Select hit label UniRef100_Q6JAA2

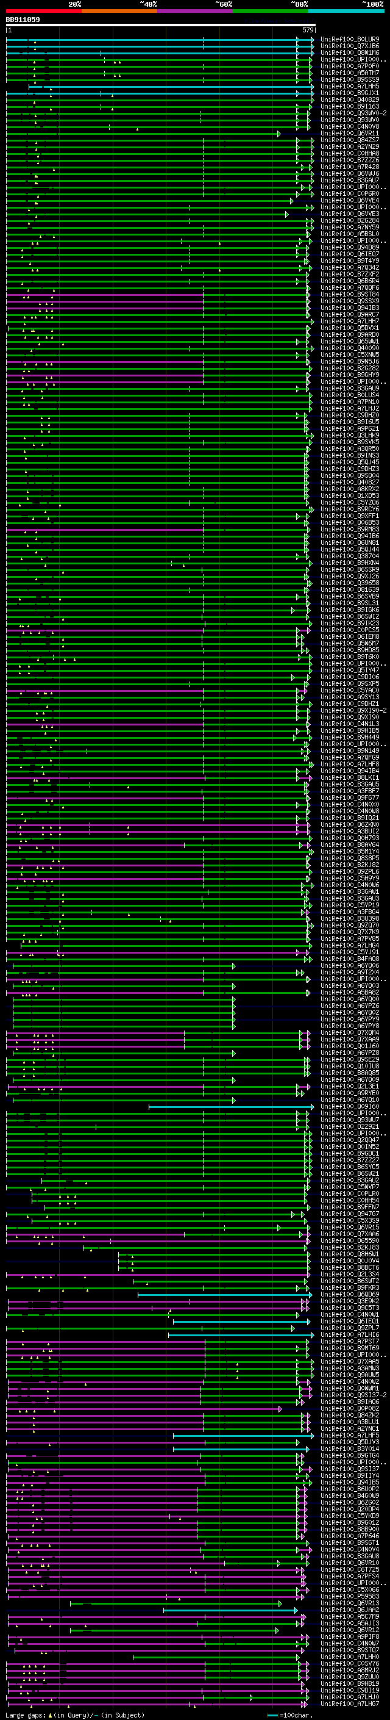pyautogui.click(x=349, y=1610)
